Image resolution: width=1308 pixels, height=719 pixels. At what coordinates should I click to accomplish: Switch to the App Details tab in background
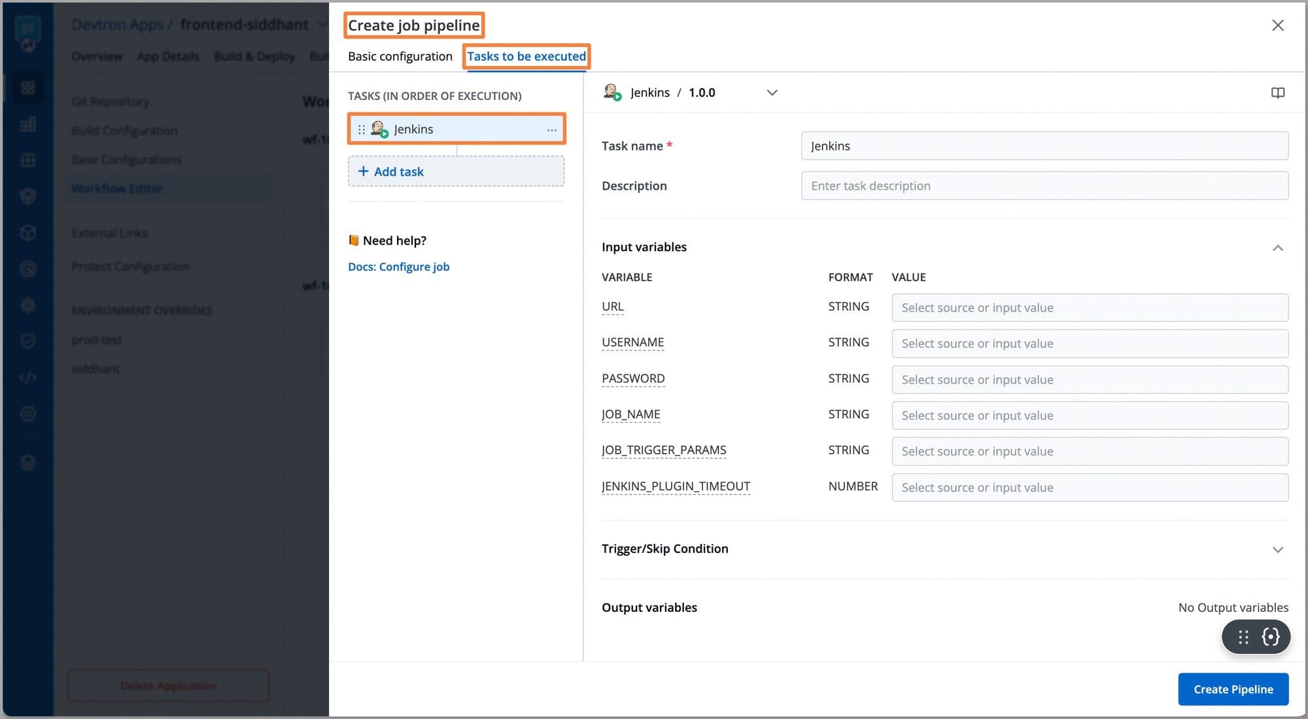[x=168, y=56]
